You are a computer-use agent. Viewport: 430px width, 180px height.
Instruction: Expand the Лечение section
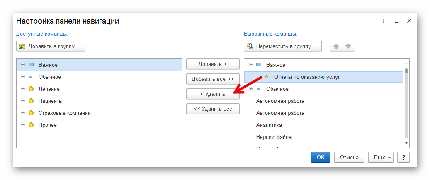click(x=23, y=89)
